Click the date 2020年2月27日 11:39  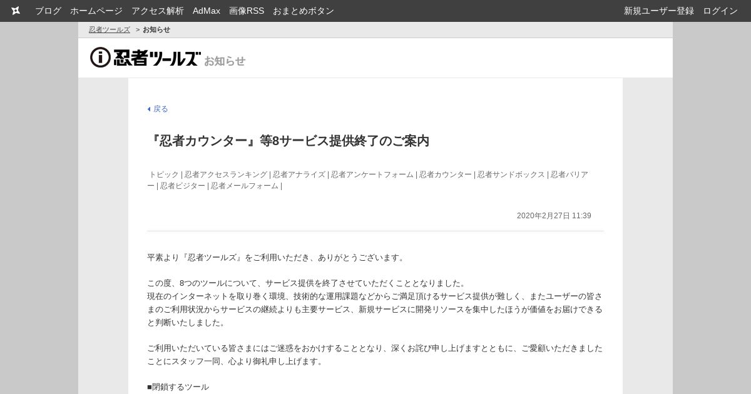coord(554,216)
